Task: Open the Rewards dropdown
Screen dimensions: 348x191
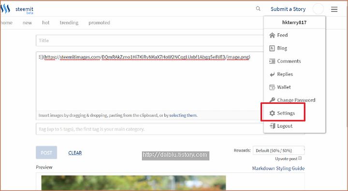Action: coord(279,150)
